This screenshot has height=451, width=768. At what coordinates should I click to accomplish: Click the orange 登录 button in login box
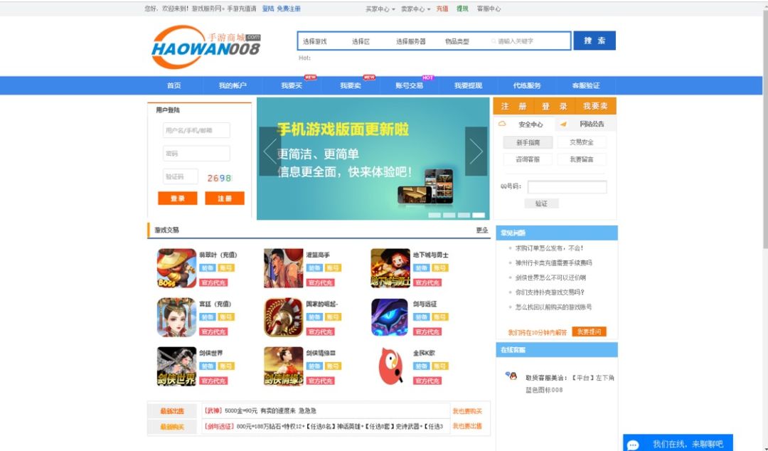(x=177, y=198)
